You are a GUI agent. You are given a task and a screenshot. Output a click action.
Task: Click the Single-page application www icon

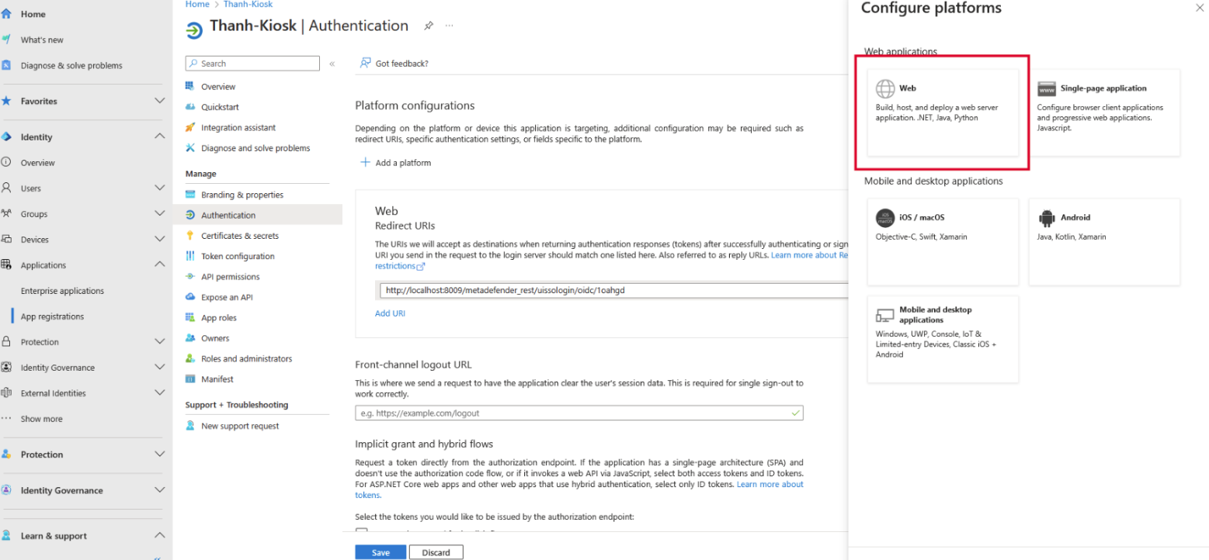(x=1047, y=88)
